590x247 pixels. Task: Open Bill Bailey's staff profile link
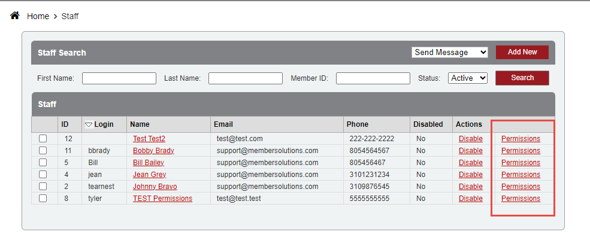coord(148,162)
